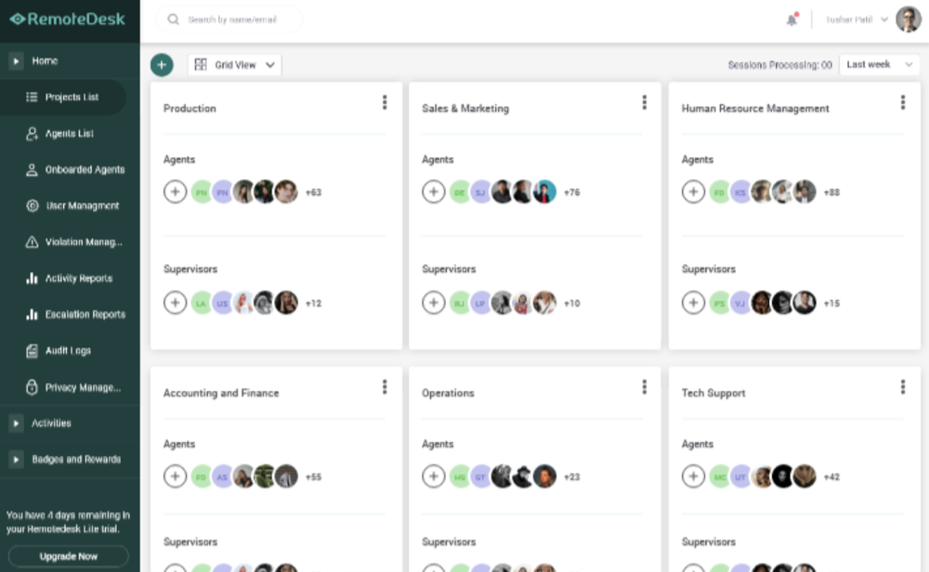
Task: Expand Badges and Rewards section
Action: pyautogui.click(x=17, y=460)
